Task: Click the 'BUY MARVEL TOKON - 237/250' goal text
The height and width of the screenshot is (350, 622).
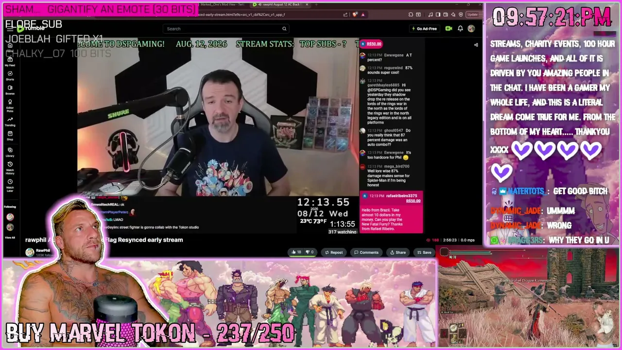Action: [150, 333]
